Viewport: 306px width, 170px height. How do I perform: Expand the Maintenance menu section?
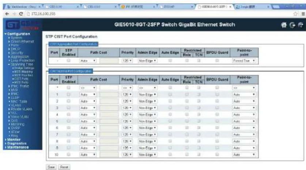tap(18, 147)
